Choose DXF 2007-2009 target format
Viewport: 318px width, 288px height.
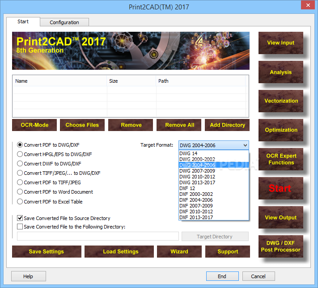tap(213, 206)
